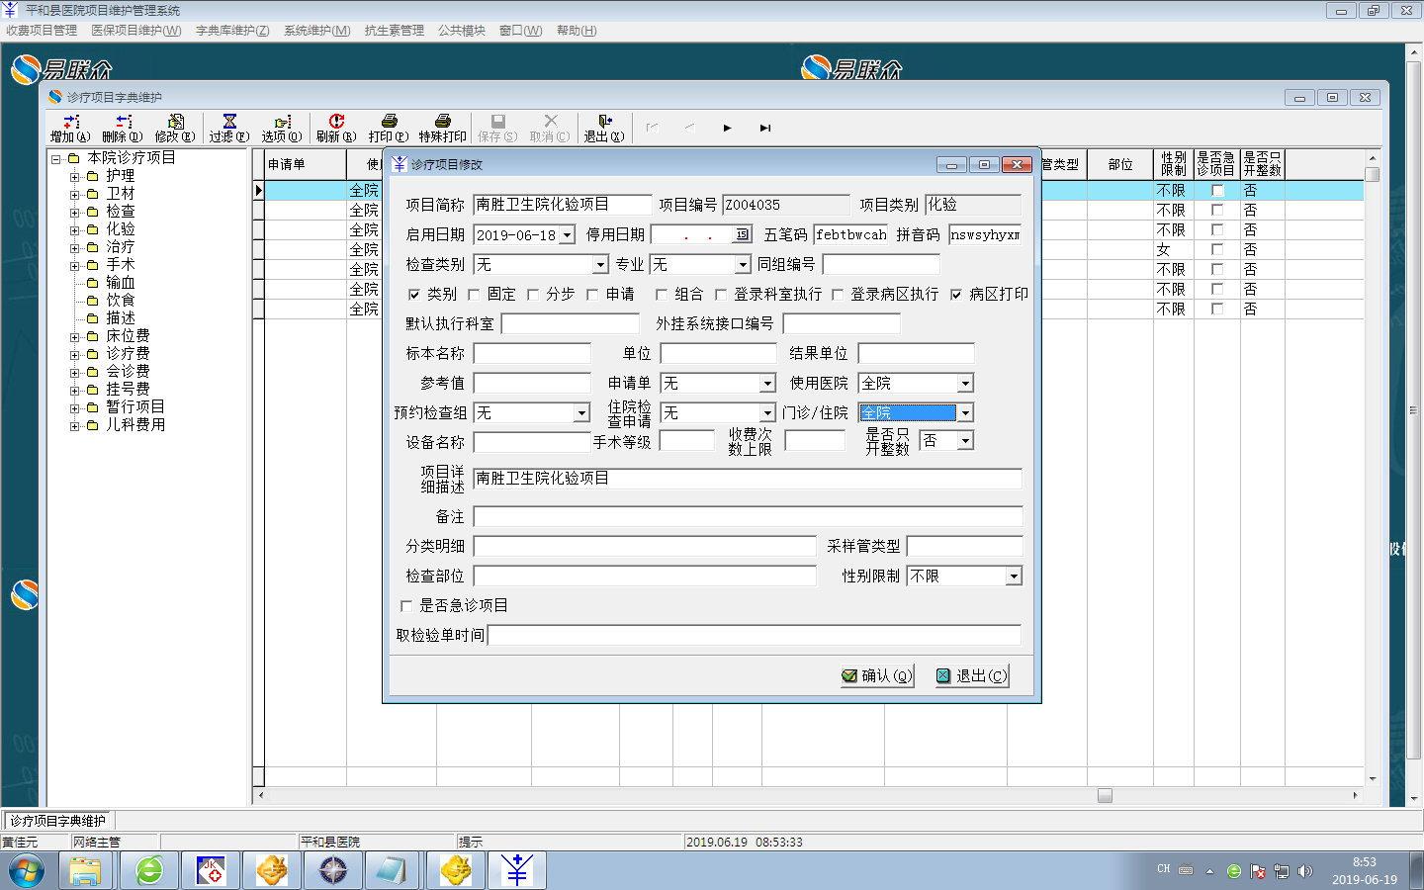1424x890 pixels.
Task: Open 停用日期 calendar picker icon
Action: pyautogui.click(x=743, y=234)
